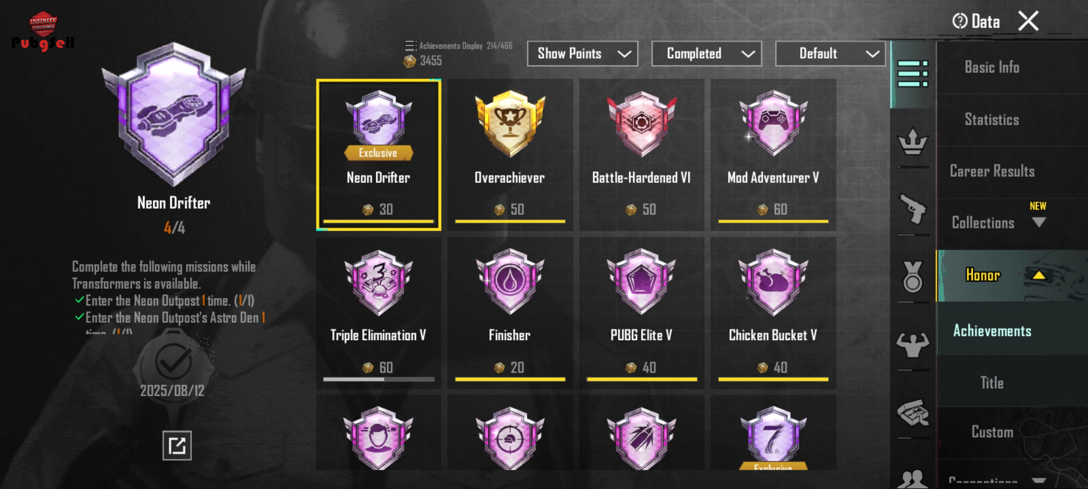
Task: Open the Title submenu item
Action: (x=992, y=383)
